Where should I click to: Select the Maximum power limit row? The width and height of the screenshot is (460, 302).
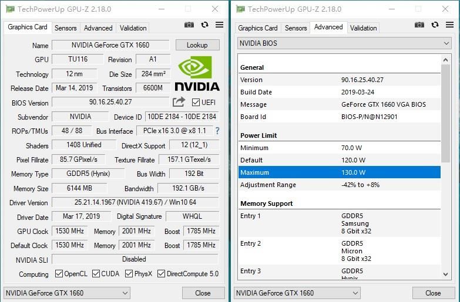339,172
